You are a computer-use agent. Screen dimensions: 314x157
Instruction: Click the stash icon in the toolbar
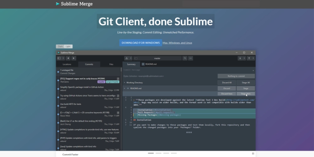click(x=127, y=58)
